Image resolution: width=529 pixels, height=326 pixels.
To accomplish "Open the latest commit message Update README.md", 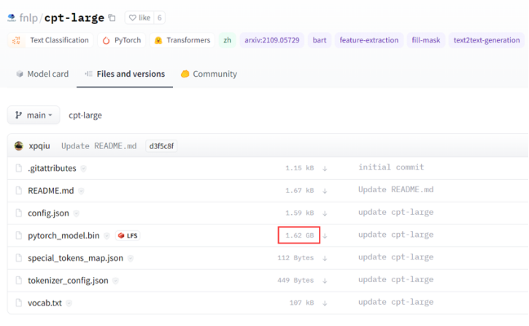I will click(x=99, y=146).
